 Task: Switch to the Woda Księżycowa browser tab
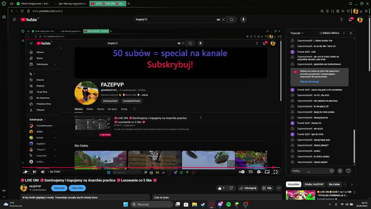[x=33, y=4]
